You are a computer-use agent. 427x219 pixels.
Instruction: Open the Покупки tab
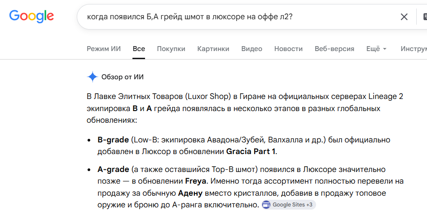pyautogui.click(x=171, y=49)
